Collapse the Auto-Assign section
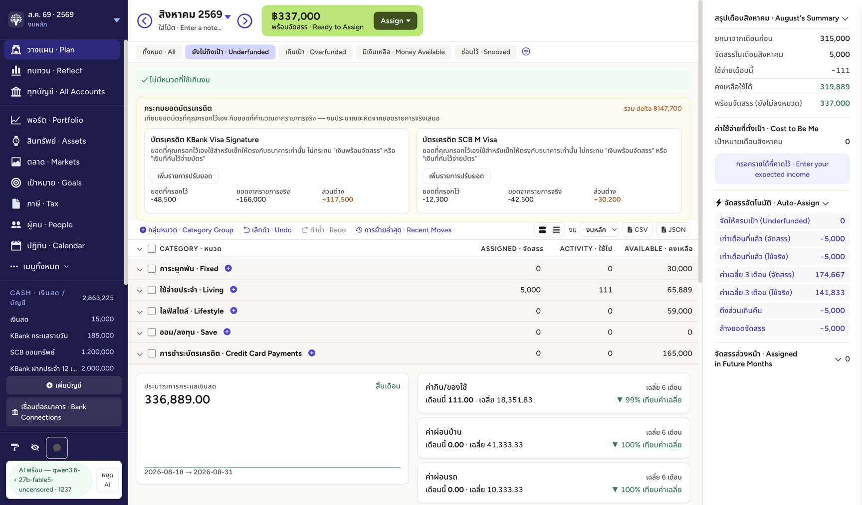 (826, 203)
